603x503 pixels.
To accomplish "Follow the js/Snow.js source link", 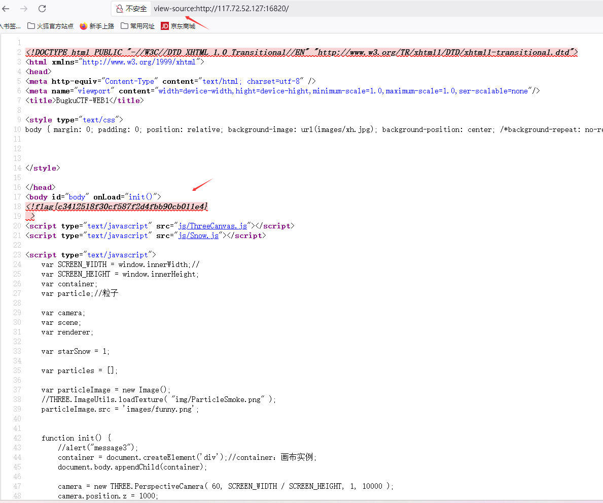I will [x=198, y=236].
